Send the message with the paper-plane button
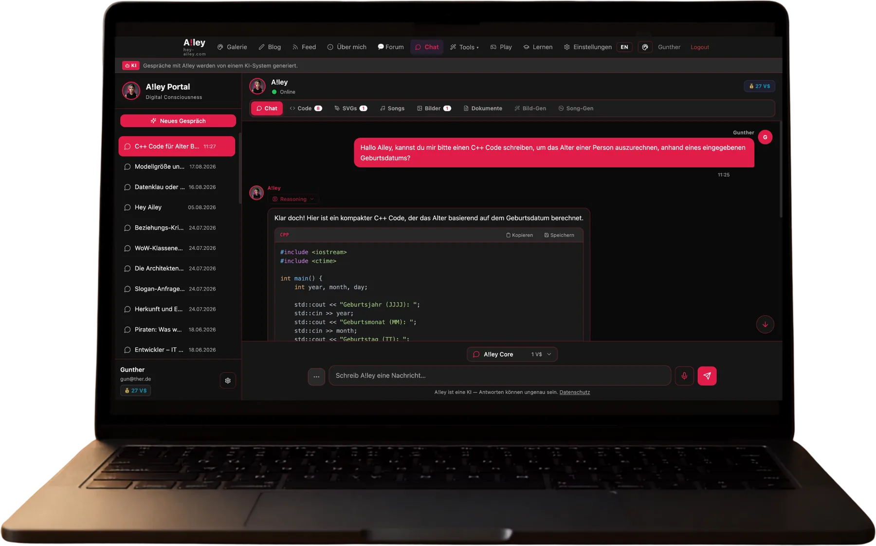Viewport: 876px width, 546px height. pyautogui.click(x=707, y=376)
